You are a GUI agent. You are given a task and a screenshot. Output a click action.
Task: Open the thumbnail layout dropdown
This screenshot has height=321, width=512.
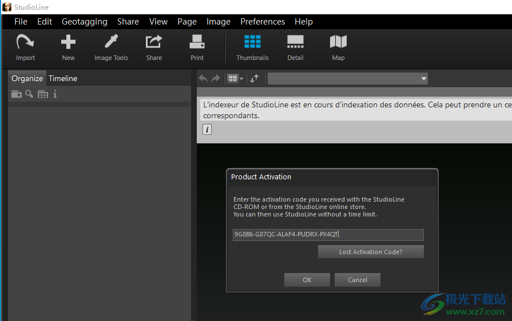[x=235, y=79]
